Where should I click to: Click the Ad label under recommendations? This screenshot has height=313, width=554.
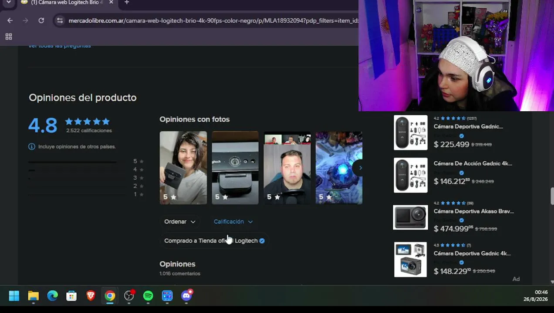click(x=516, y=279)
